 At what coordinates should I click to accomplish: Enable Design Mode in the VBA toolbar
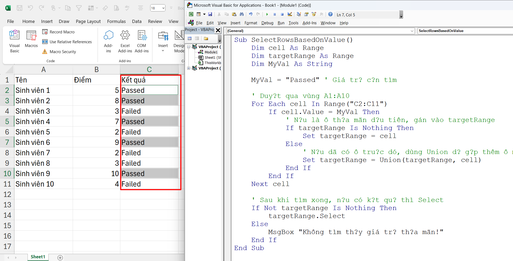click(290, 14)
